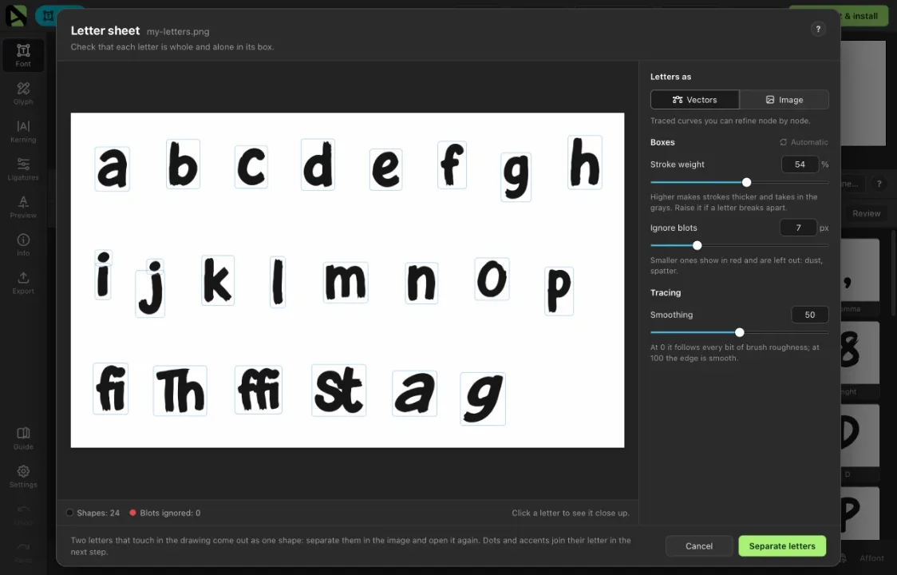Select the letter 'm' box
The image size is (897, 575).
point(346,283)
